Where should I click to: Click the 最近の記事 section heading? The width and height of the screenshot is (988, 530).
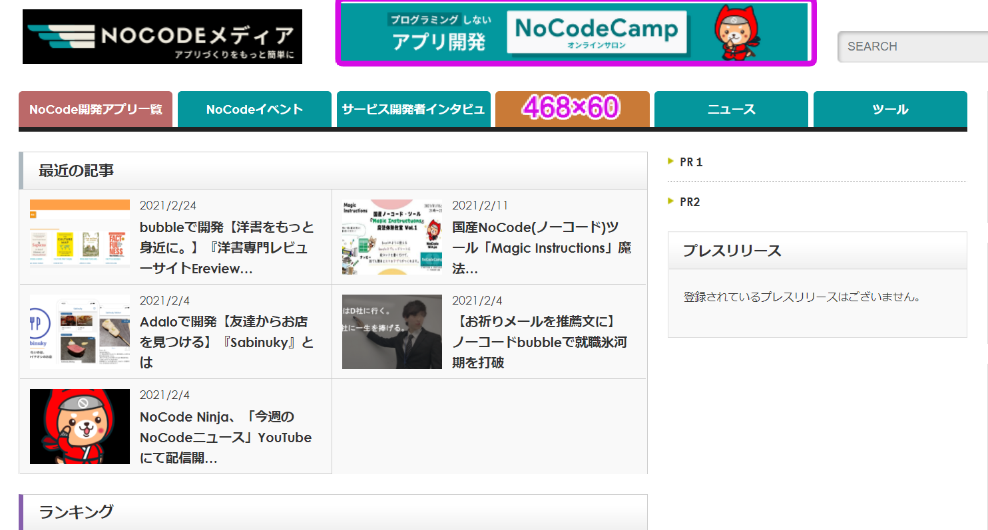tap(76, 170)
